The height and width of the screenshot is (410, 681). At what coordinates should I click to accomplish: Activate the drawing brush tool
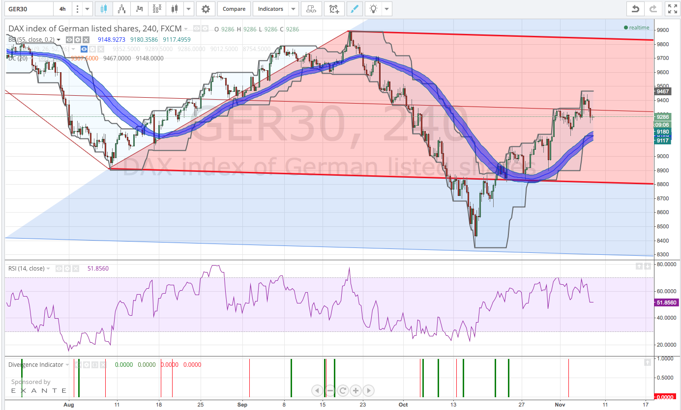pos(353,9)
